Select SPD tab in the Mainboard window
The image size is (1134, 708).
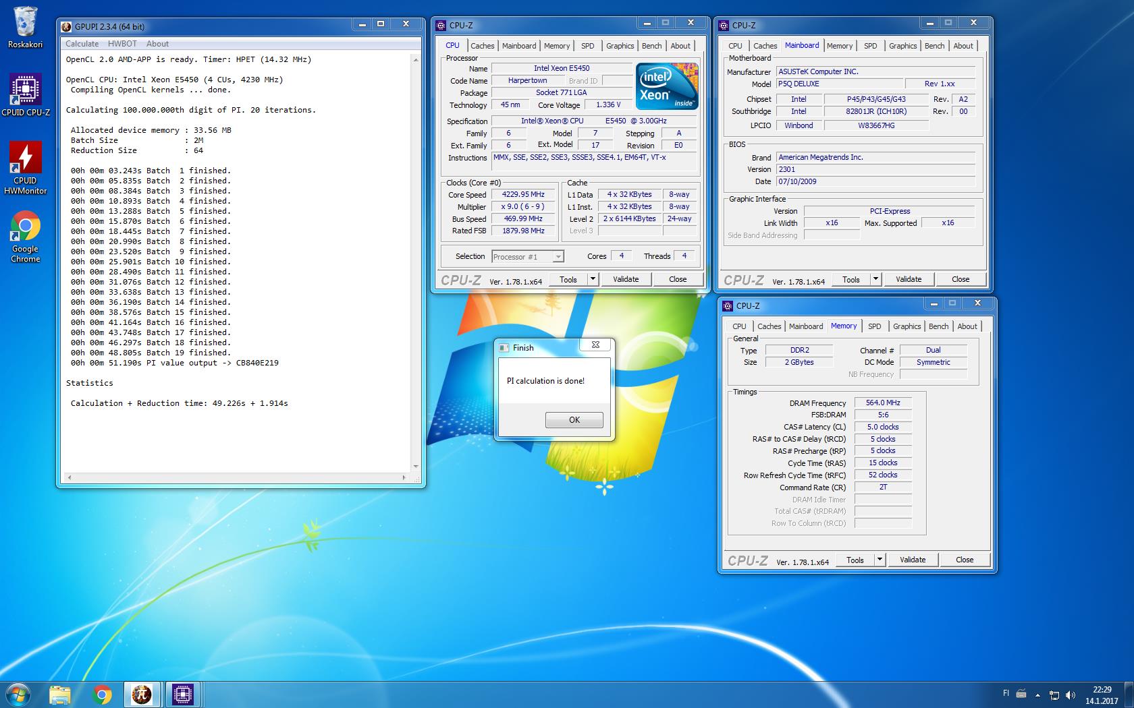[871, 46]
